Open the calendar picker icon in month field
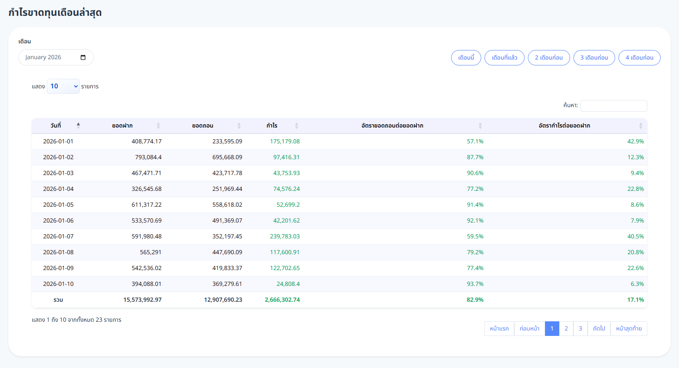This screenshot has width=679, height=368. pyautogui.click(x=83, y=58)
